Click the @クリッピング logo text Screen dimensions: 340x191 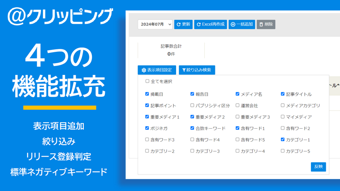click(60, 16)
